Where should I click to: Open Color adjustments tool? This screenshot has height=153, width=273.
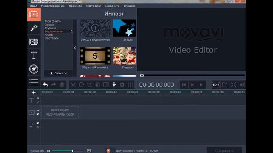(x=98, y=85)
